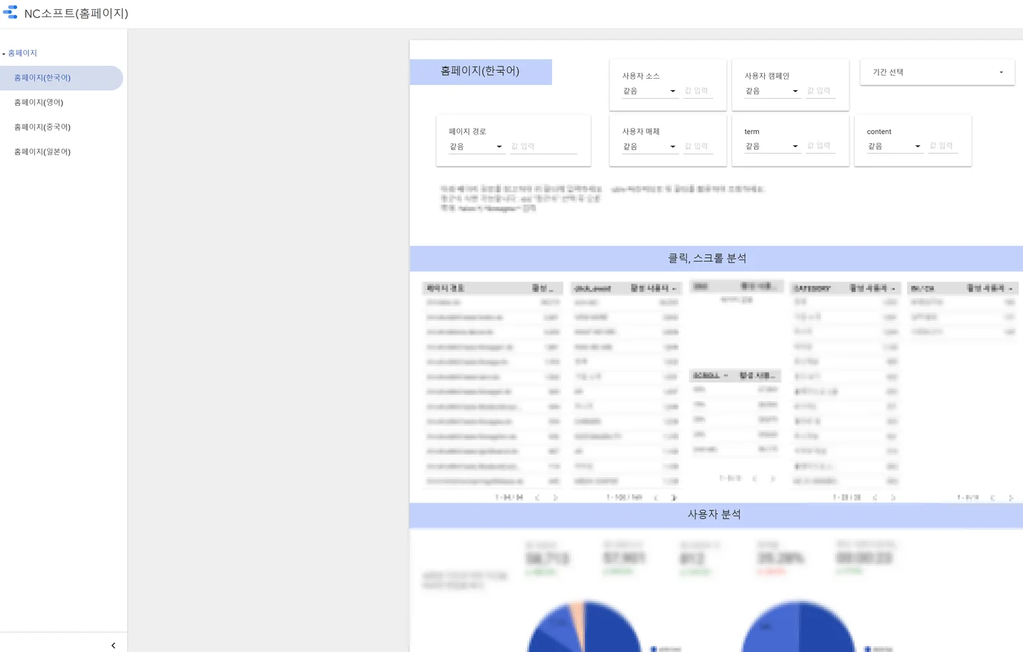Click 사용자 매체 값 입력 field

(x=698, y=147)
